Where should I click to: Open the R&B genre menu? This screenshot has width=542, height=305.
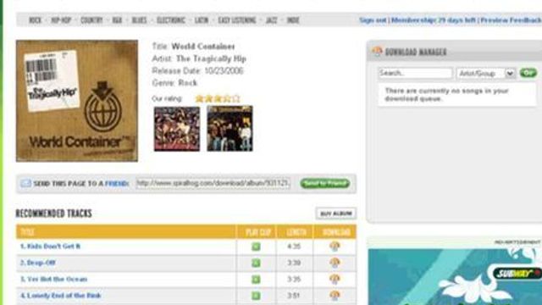pyautogui.click(x=117, y=20)
